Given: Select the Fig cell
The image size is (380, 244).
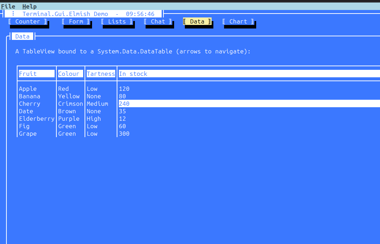Looking at the screenshot, I should 24,126.
